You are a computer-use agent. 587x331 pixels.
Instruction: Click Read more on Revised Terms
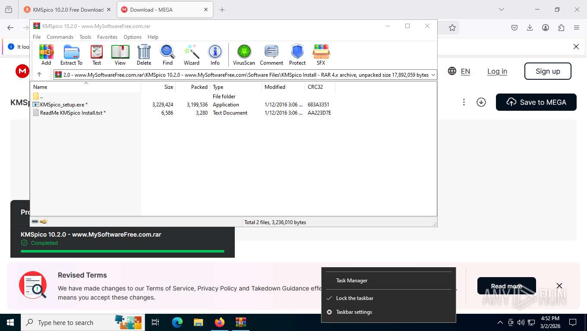(506, 286)
